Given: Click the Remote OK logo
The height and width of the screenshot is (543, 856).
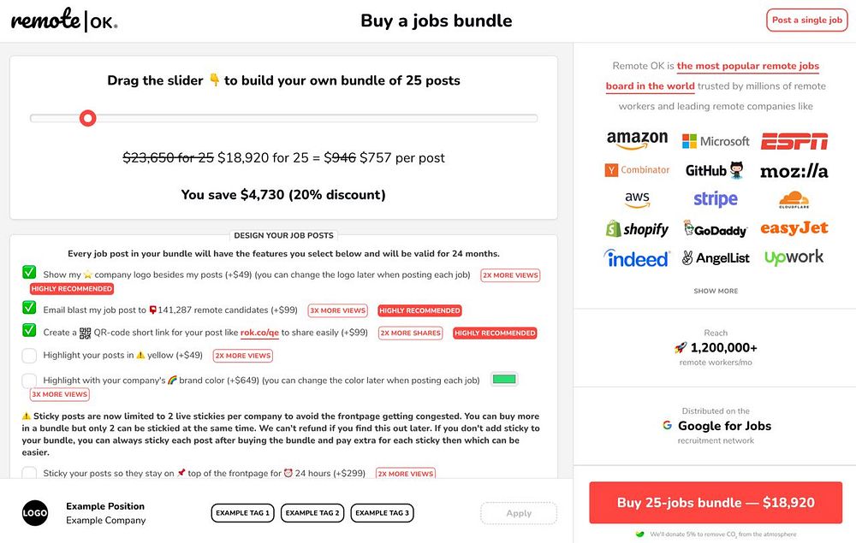Looking at the screenshot, I should (x=64, y=21).
